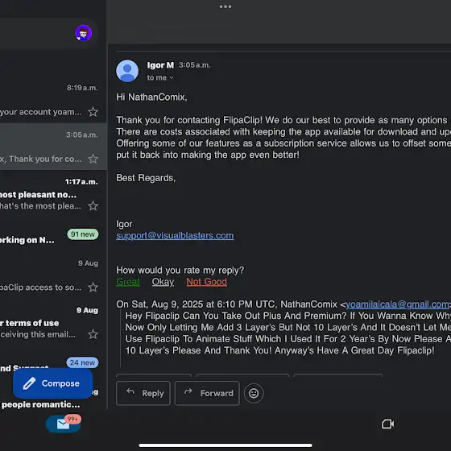The height and width of the screenshot is (451, 451).
Task: Open support@visualblasters.com link
Action: point(175,235)
